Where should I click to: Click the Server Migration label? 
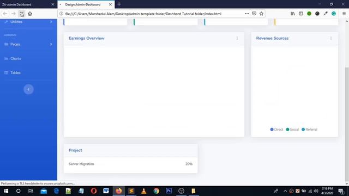pos(81,164)
